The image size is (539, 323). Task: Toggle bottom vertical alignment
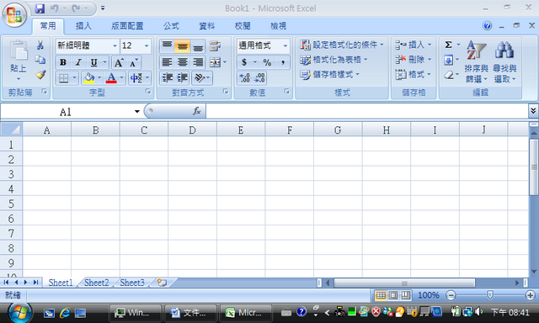coord(198,45)
